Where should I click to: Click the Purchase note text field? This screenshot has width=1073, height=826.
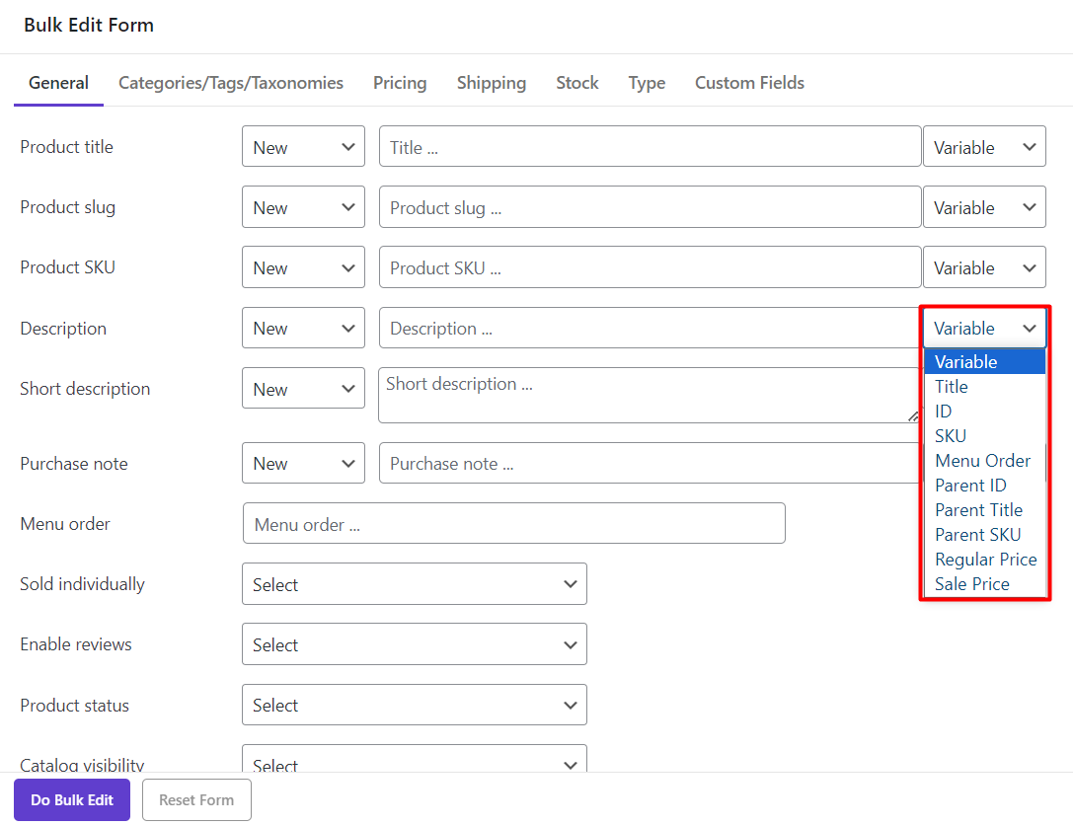[x=651, y=463]
